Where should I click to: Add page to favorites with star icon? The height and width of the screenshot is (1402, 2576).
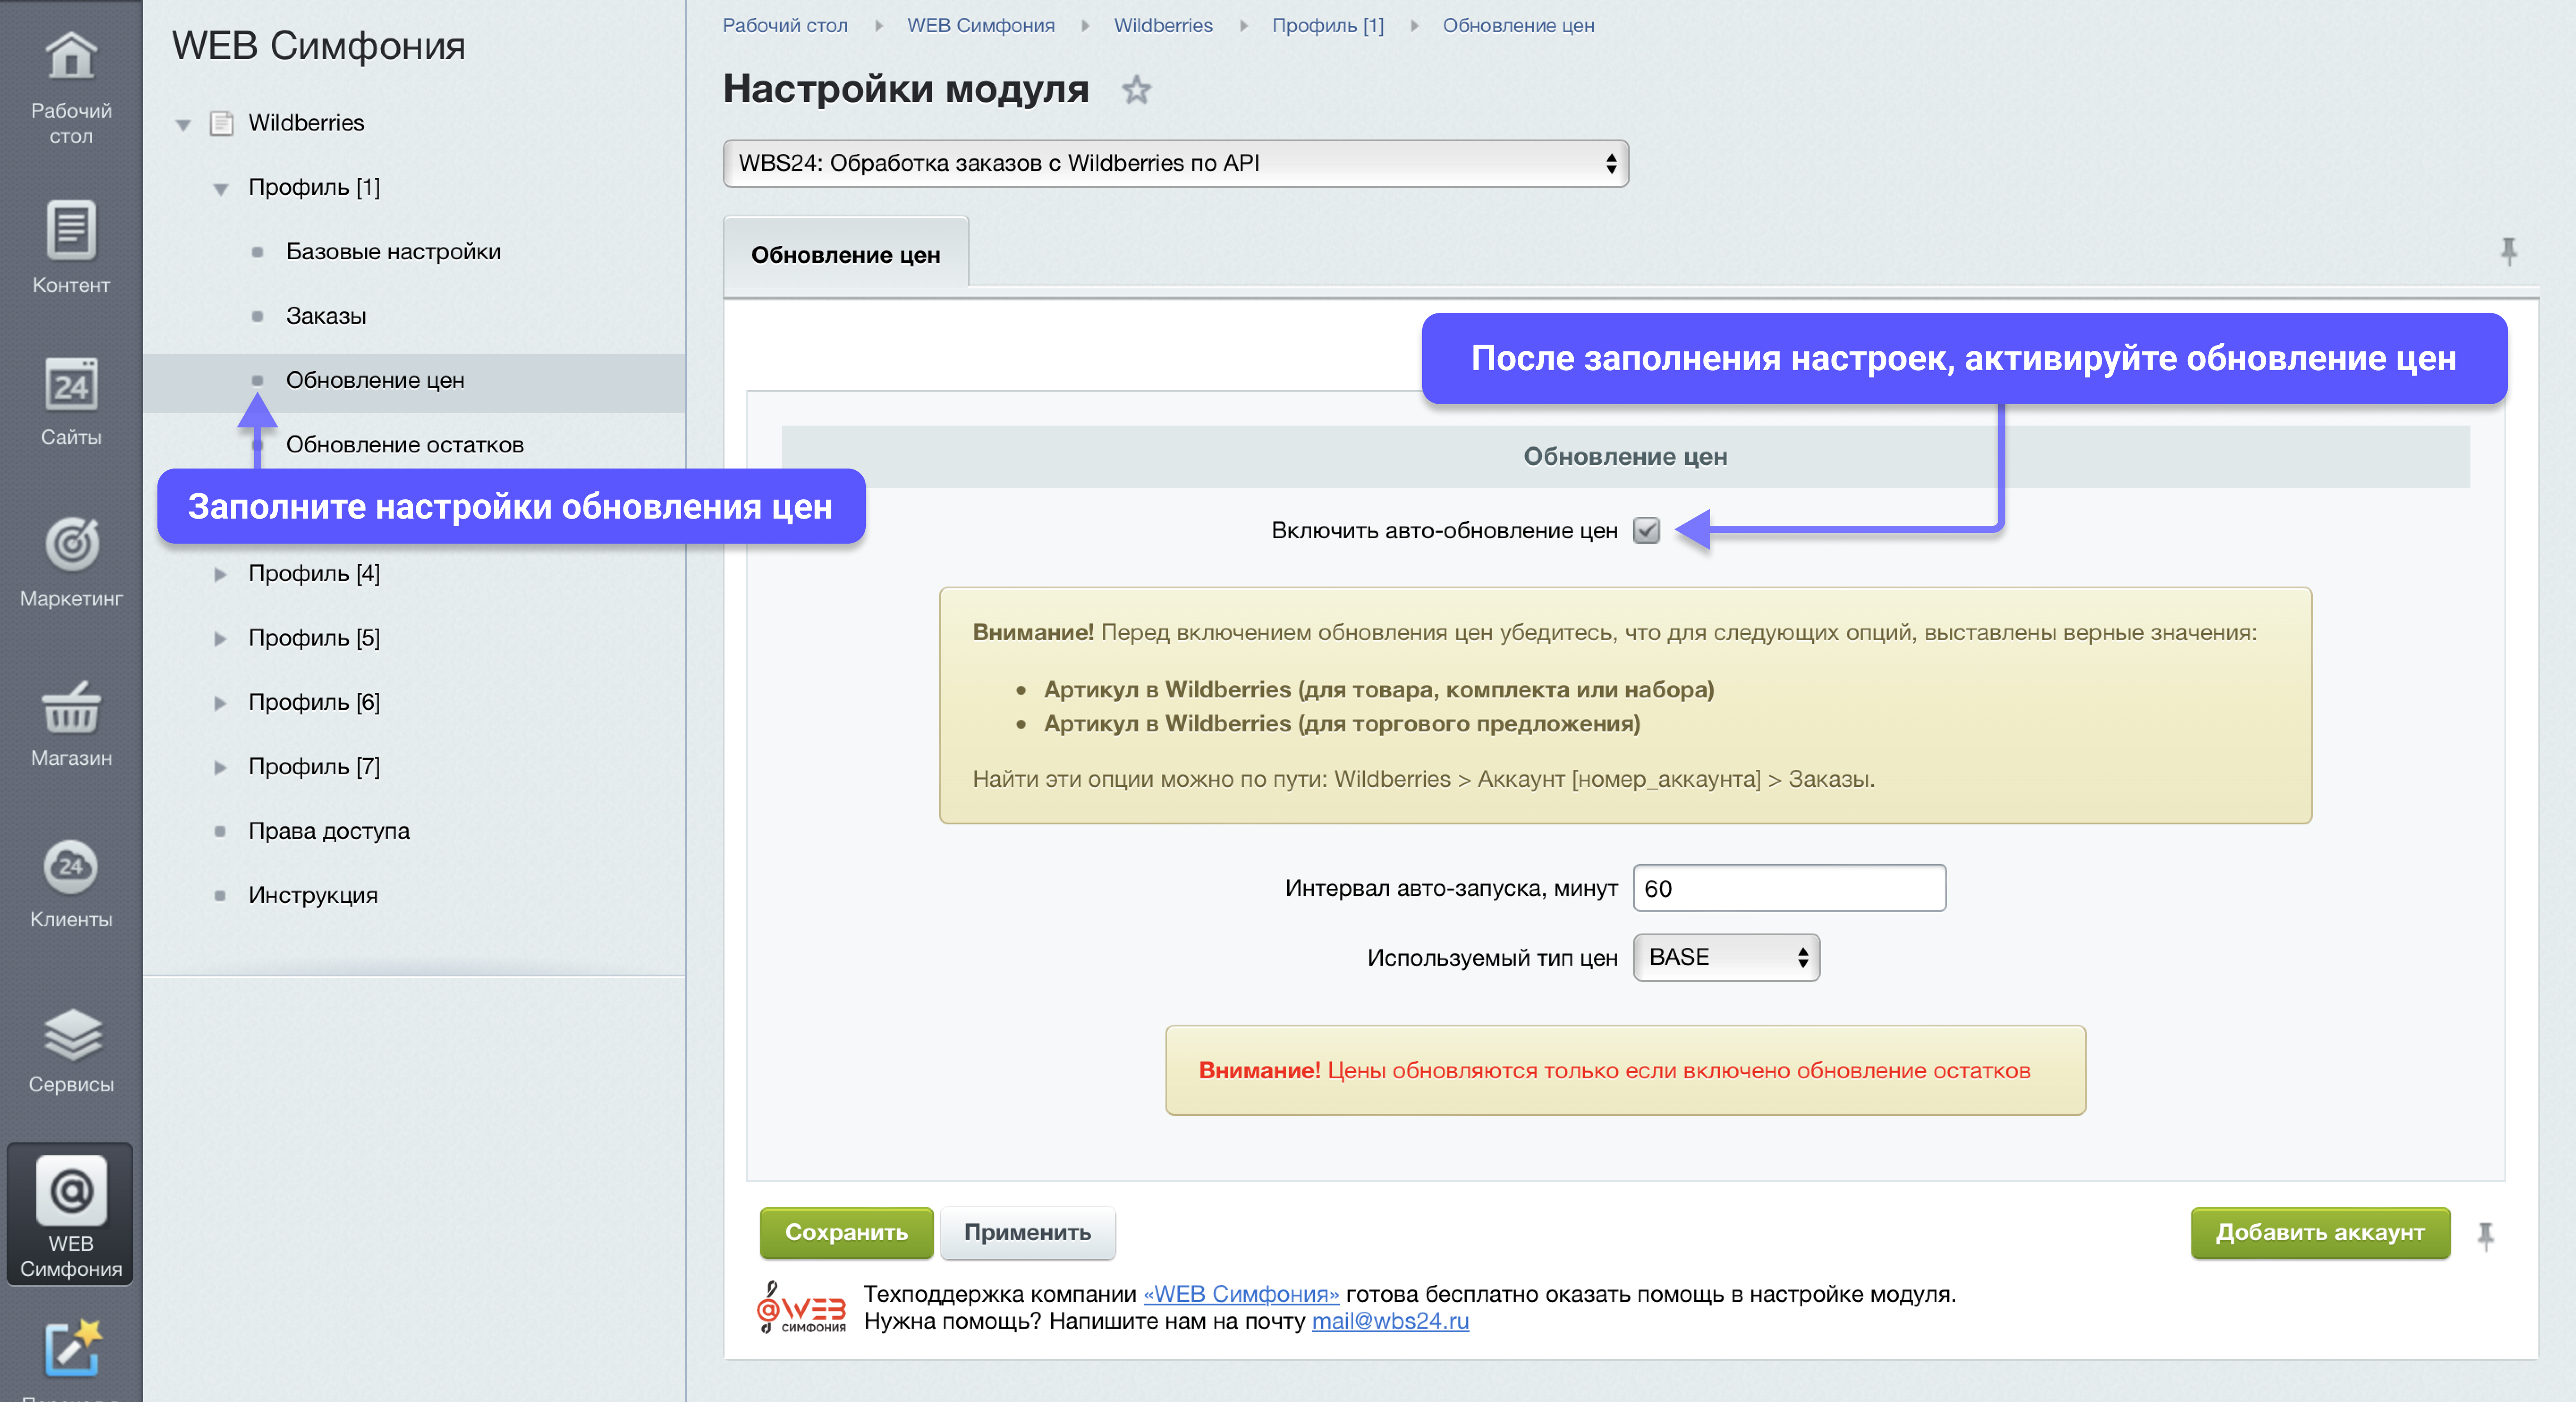click(x=1136, y=90)
